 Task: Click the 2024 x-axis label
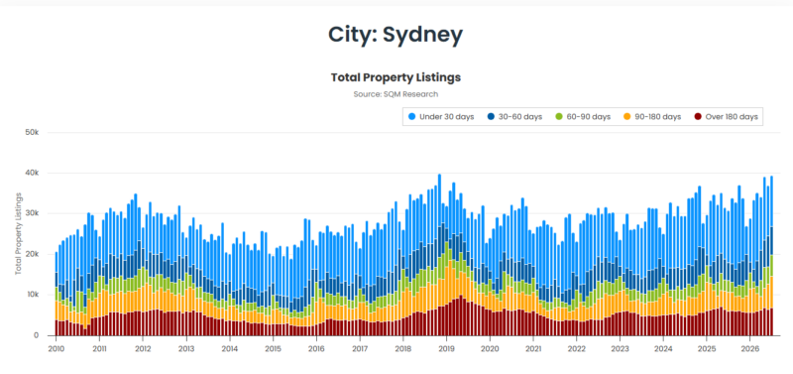click(x=663, y=349)
